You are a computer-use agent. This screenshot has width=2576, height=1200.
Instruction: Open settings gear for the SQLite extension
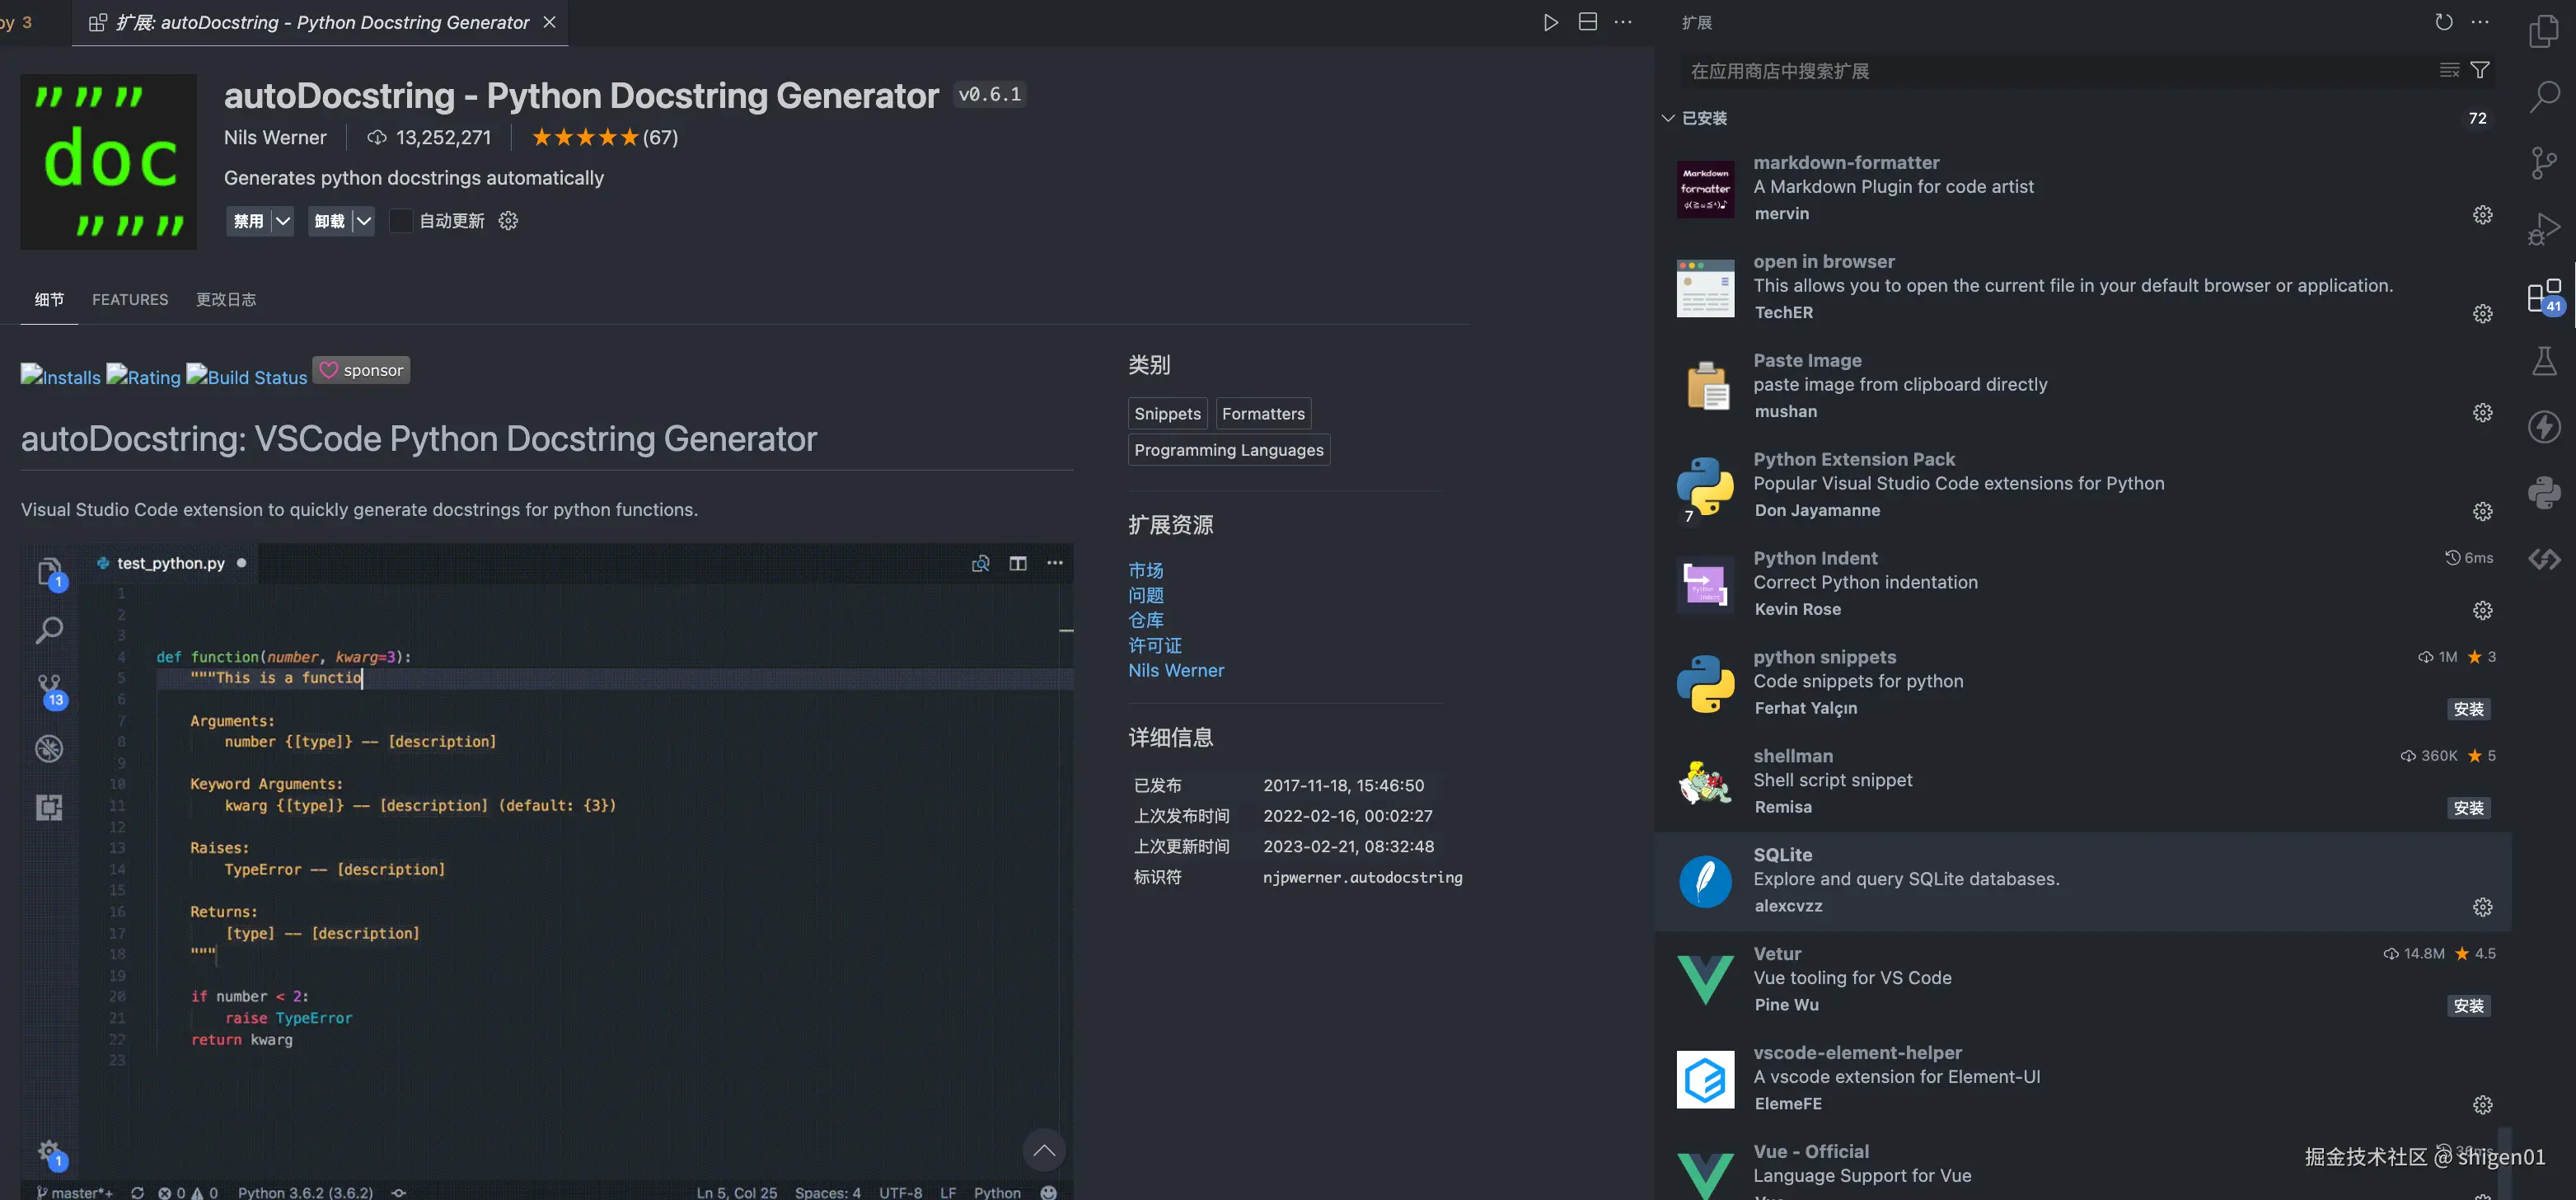(2483, 906)
